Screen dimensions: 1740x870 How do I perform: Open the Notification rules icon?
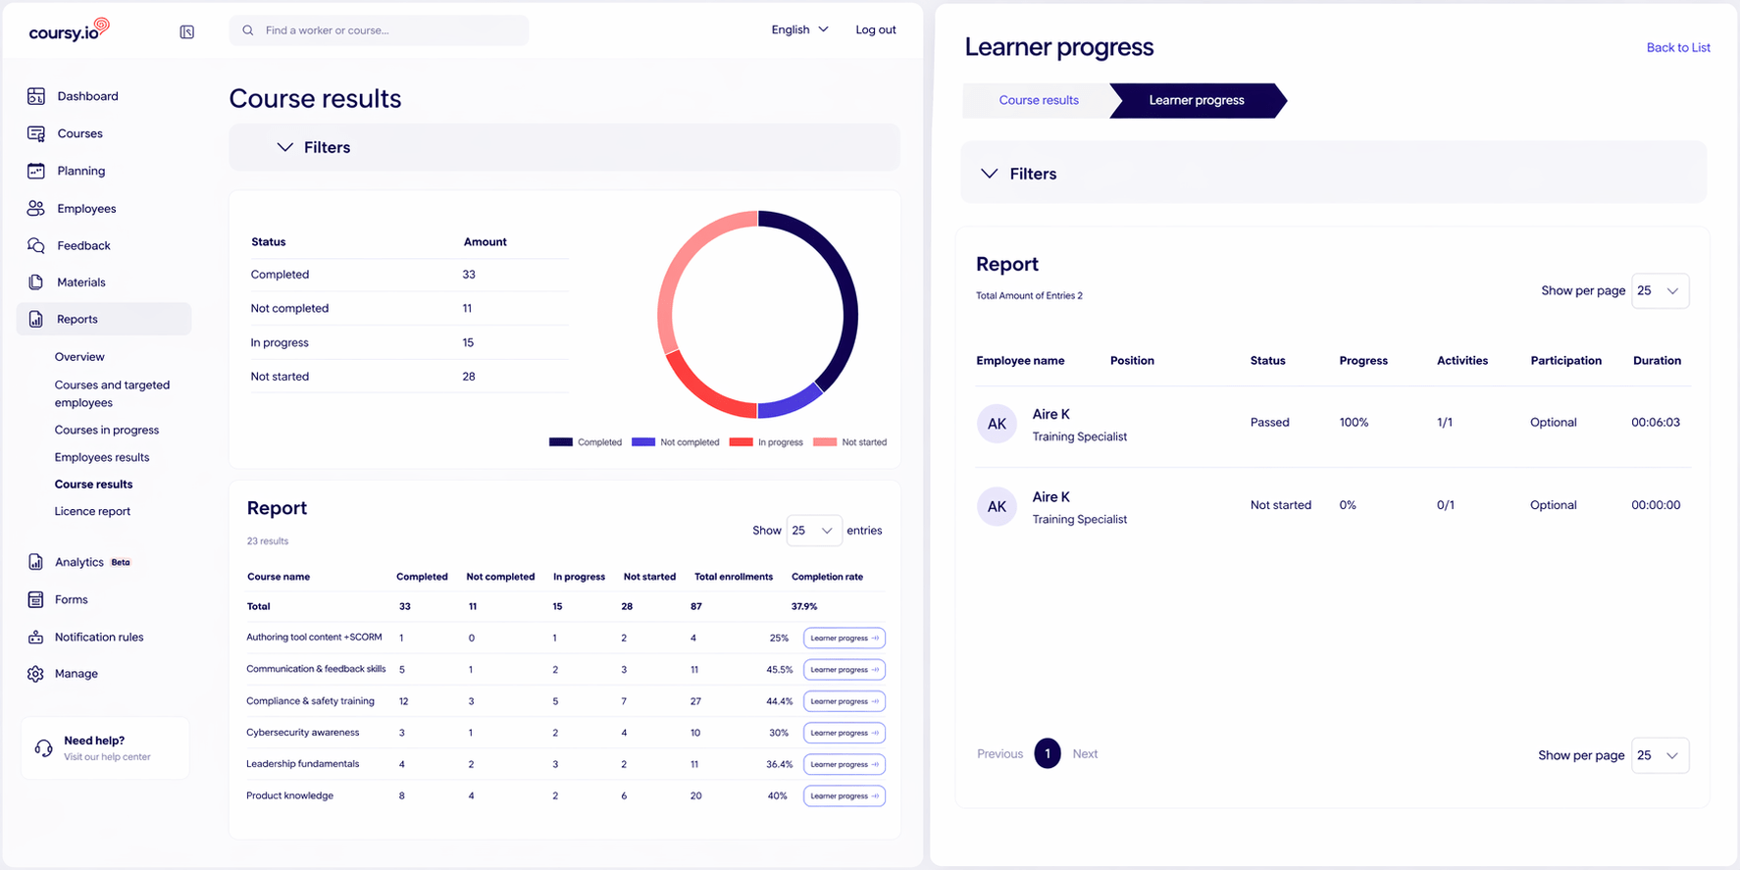36,637
